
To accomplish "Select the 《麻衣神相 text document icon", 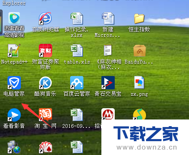I will click(x=108, y=50).
